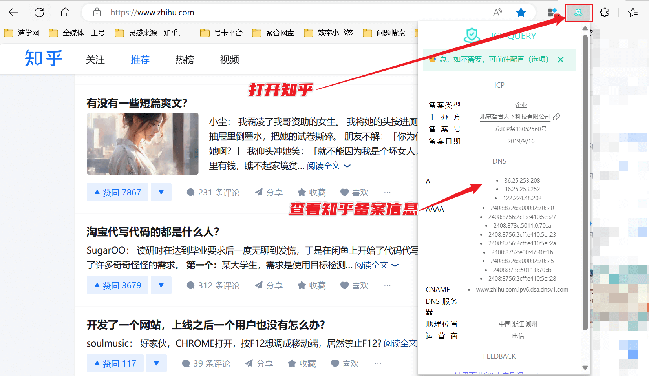Dismiss the green notice with the X
The image size is (649, 376).
click(x=561, y=60)
